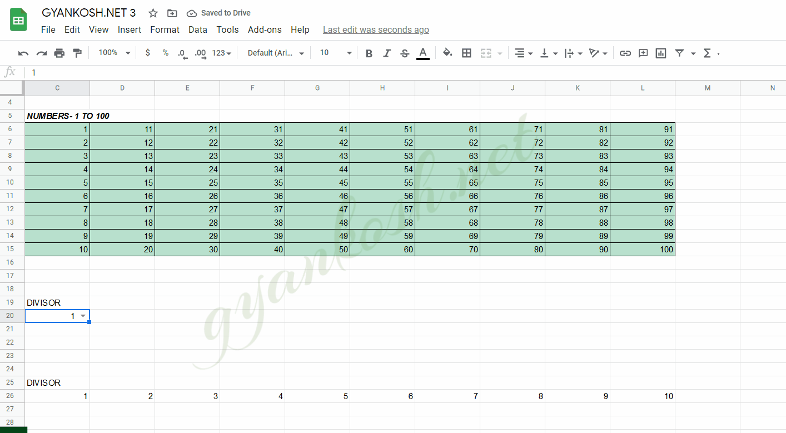Click the Undo icon
The height and width of the screenshot is (433, 786).
point(22,53)
